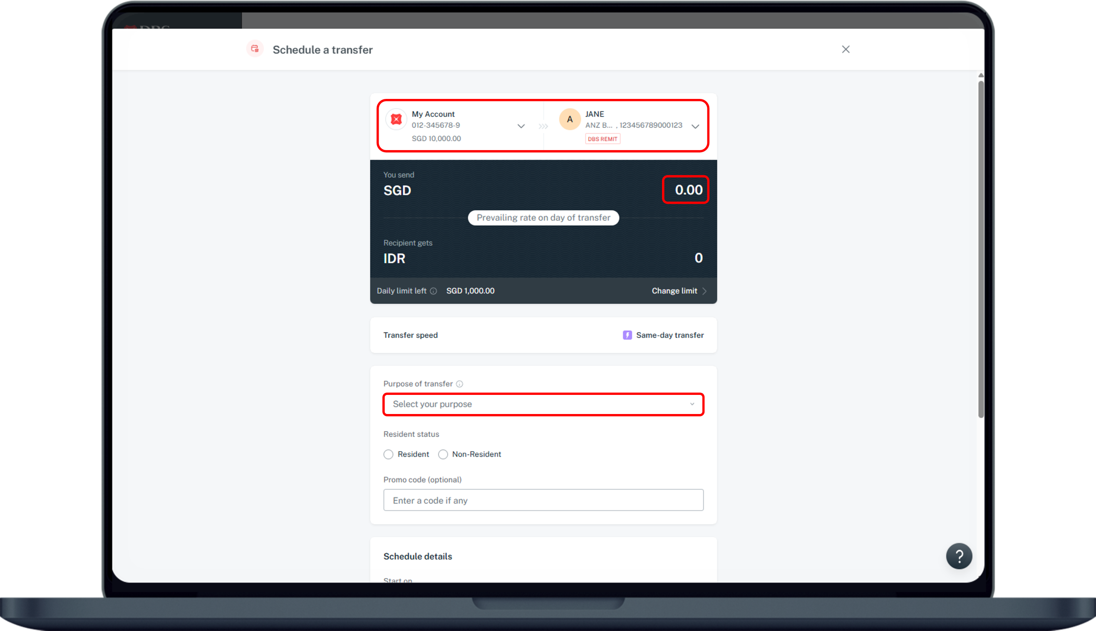Expand the JANE recipient dropdown chevron
The height and width of the screenshot is (631, 1096).
click(x=695, y=126)
